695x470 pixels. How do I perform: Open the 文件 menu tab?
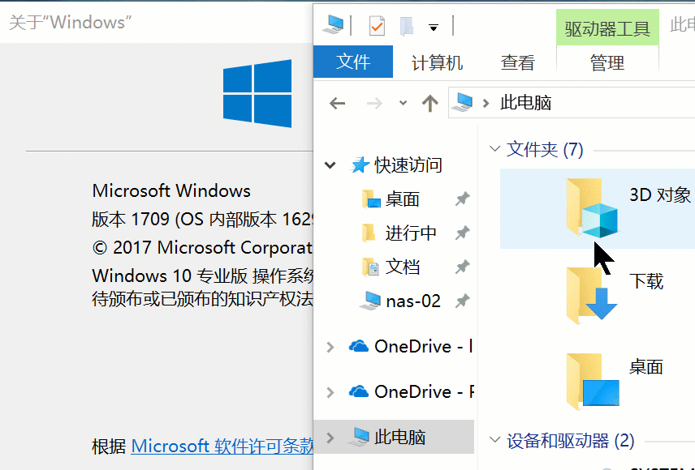pos(353,62)
